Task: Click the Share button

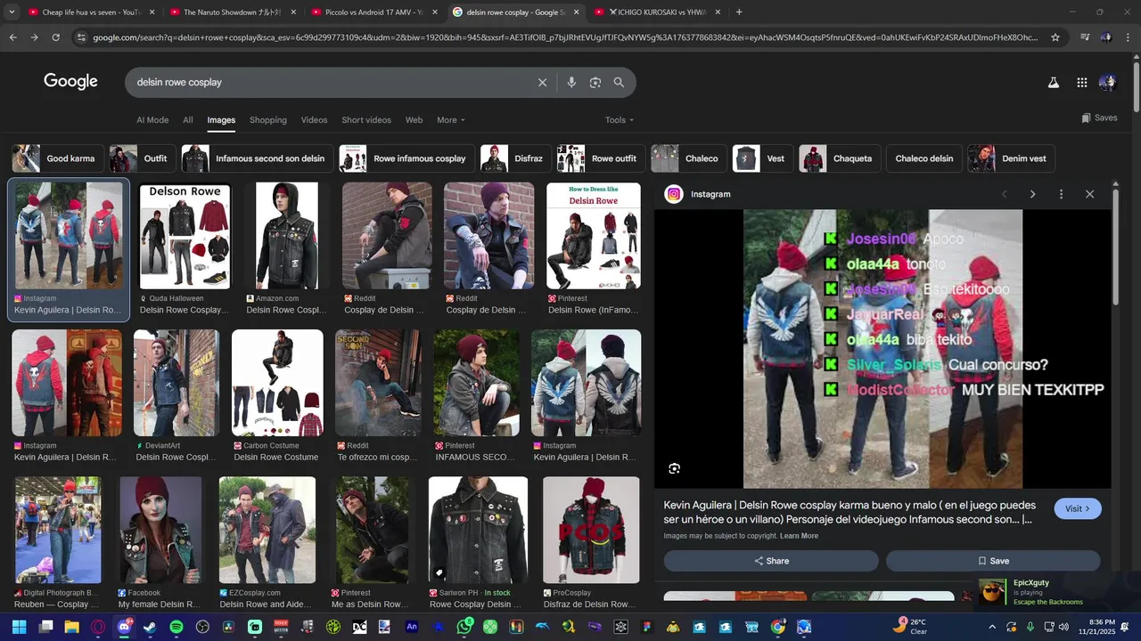Action: [x=771, y=561]
